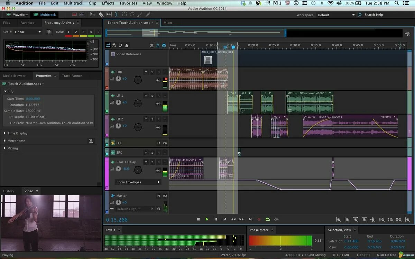Show track Effects (fx) section
Image resolution: width=415 pixels, height=259 pixels.
click(114, 45)
